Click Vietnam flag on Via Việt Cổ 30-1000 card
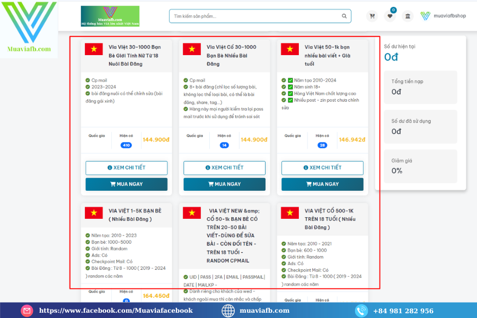Screen dimensions: 477x318 point(192,49)
